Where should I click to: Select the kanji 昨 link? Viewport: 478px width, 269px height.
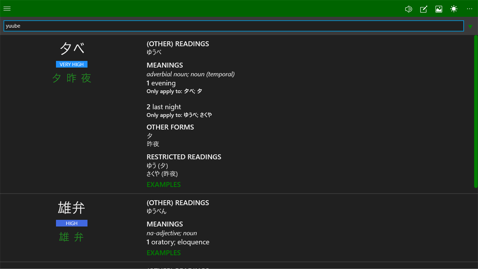(71, 78)
